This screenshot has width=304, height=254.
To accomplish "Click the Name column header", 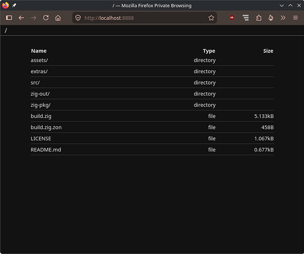I will pos(39,51).
